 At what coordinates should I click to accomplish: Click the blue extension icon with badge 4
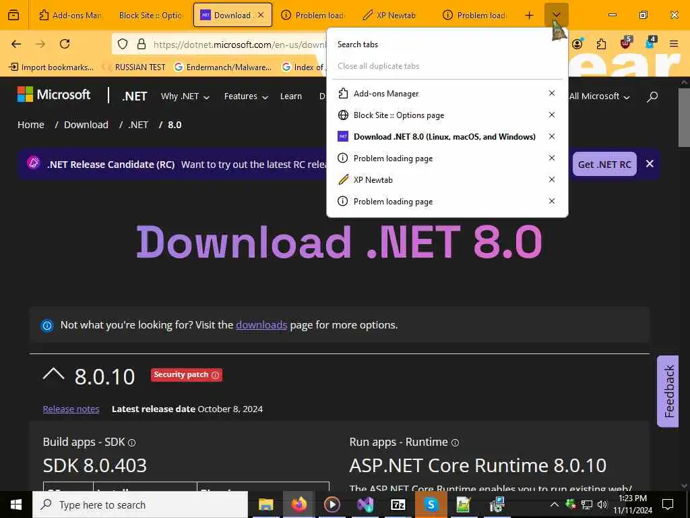[650, 42]
